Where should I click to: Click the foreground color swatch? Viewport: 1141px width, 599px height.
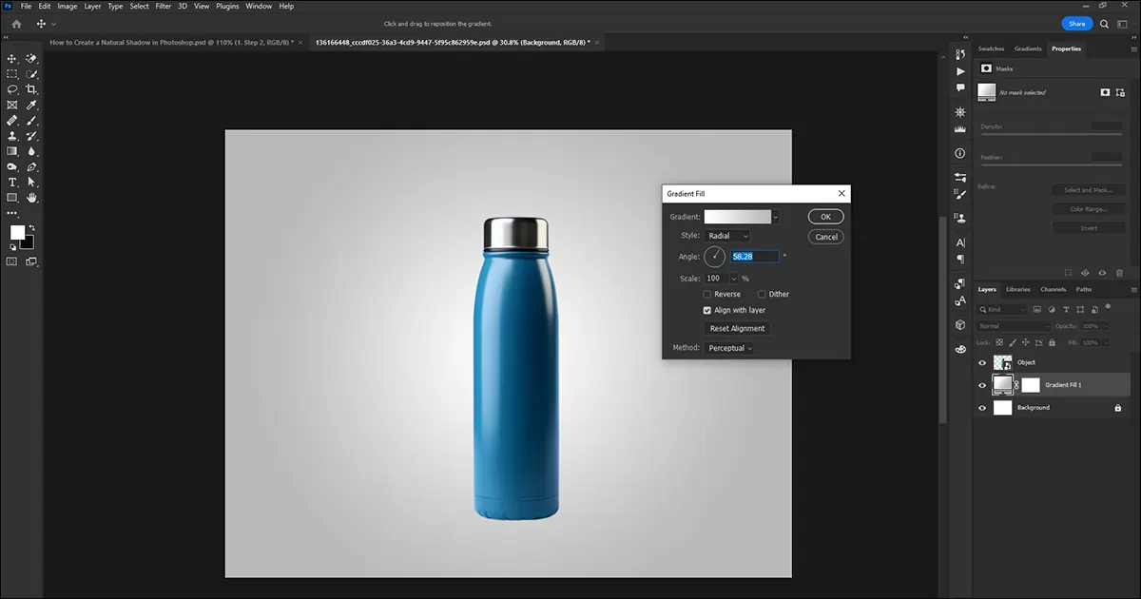pos(17,232)
